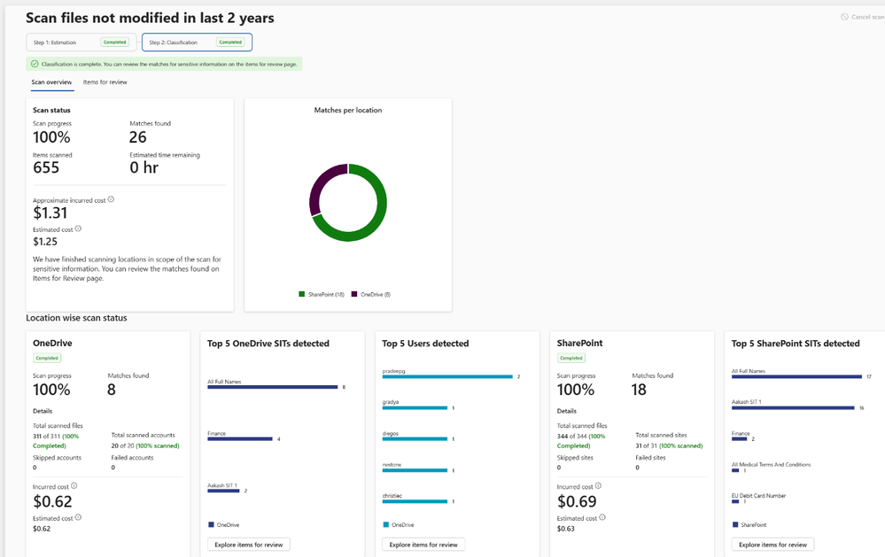Image resolution: width=885 pixels, height=557 pixels.
Task: Click info icon beside Approximate incurred cost
Action: tap(111, 199)
